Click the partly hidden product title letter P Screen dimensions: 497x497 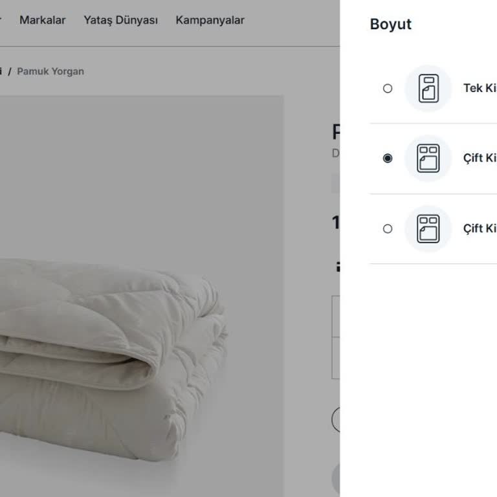coord(336,132)
